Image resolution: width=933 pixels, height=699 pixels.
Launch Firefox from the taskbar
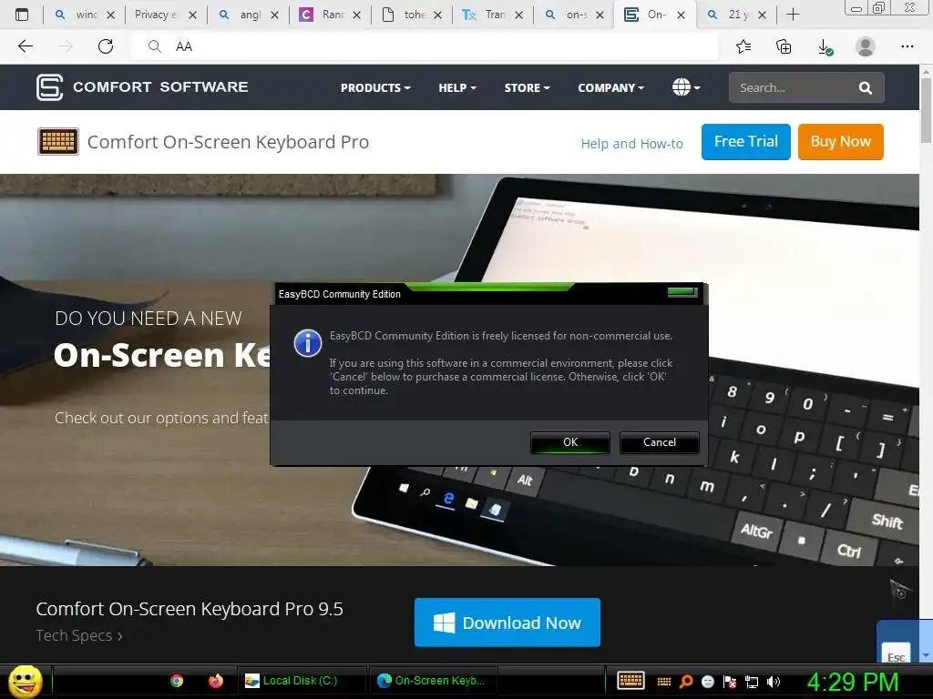[215, 681]
